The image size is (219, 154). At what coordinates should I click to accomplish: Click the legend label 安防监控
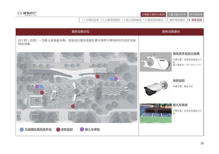tap(67, 130)
